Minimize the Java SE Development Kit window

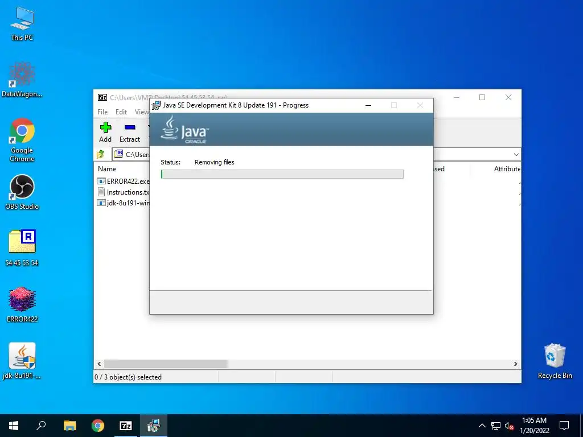click(x=368, y=105)
